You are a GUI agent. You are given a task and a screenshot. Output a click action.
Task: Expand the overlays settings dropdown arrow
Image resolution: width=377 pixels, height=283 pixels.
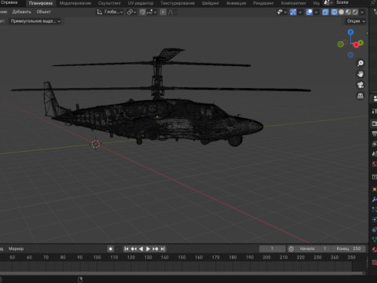click(316, 12)
